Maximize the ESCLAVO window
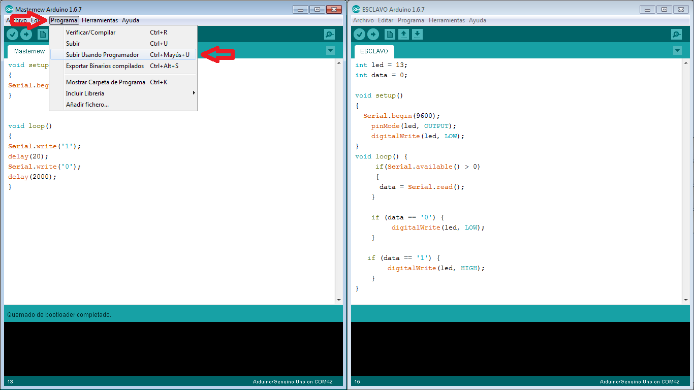Viewport: 694px width, 390px height. point(664,9)
